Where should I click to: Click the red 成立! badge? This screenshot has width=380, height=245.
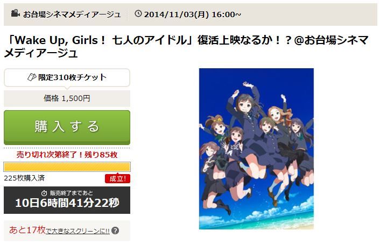117,178
